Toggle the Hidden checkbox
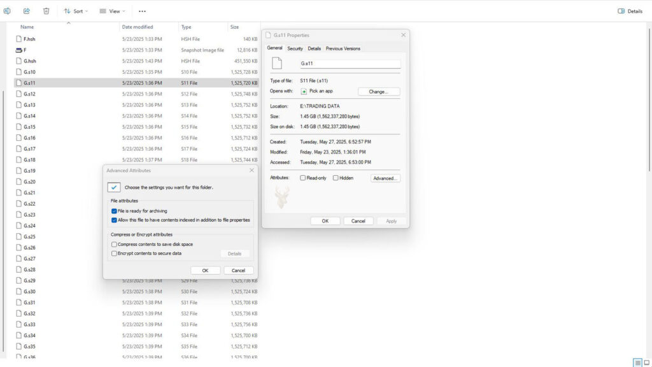Viewport: 652px width, 367px height. click(x=336, y=178)
